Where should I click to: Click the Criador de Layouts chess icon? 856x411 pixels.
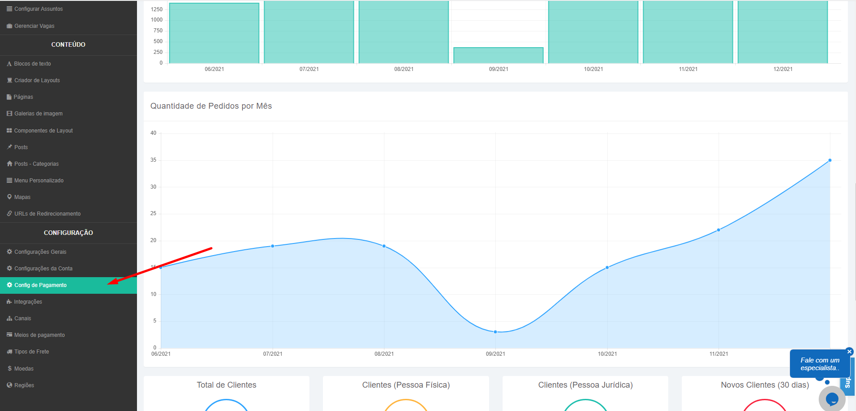coord(9,80)
